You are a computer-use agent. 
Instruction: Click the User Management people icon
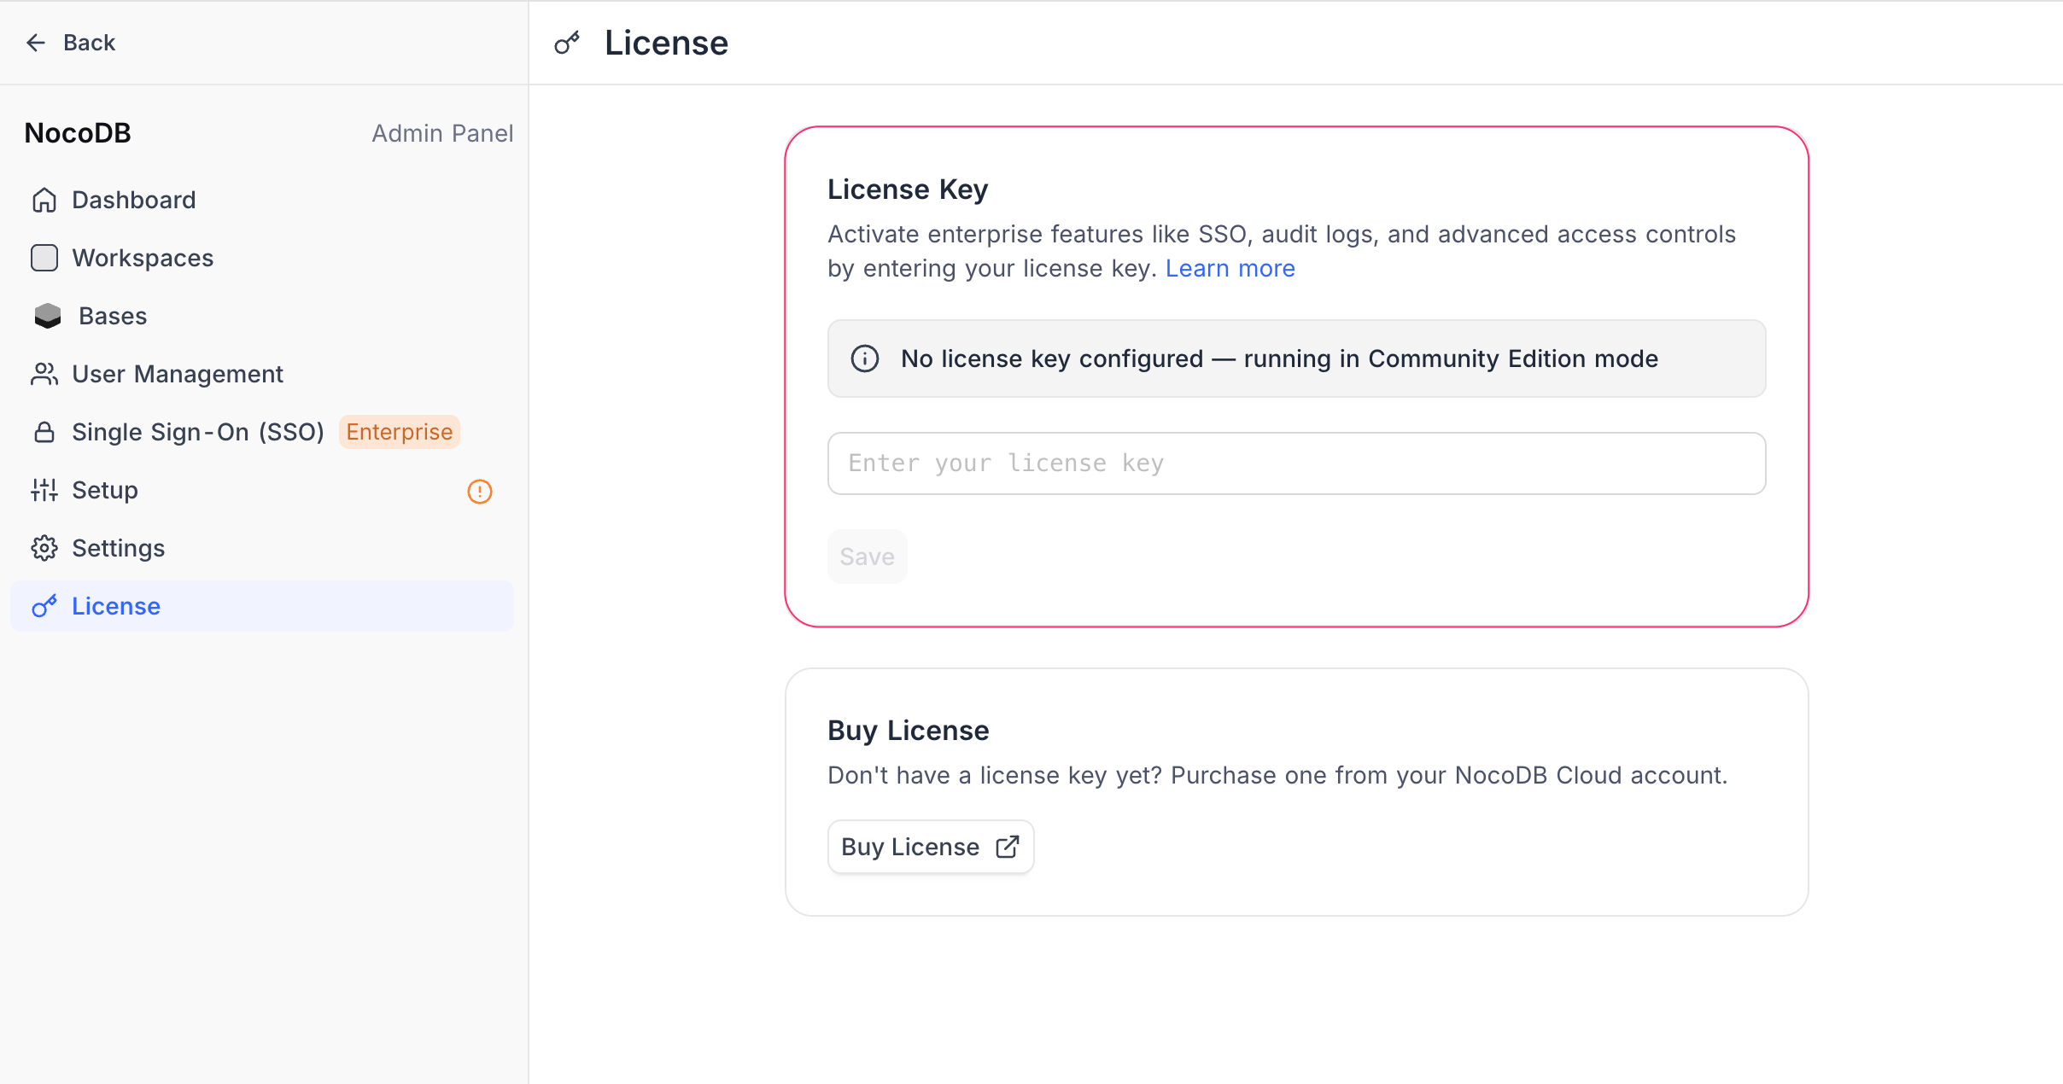click(44, 374)
